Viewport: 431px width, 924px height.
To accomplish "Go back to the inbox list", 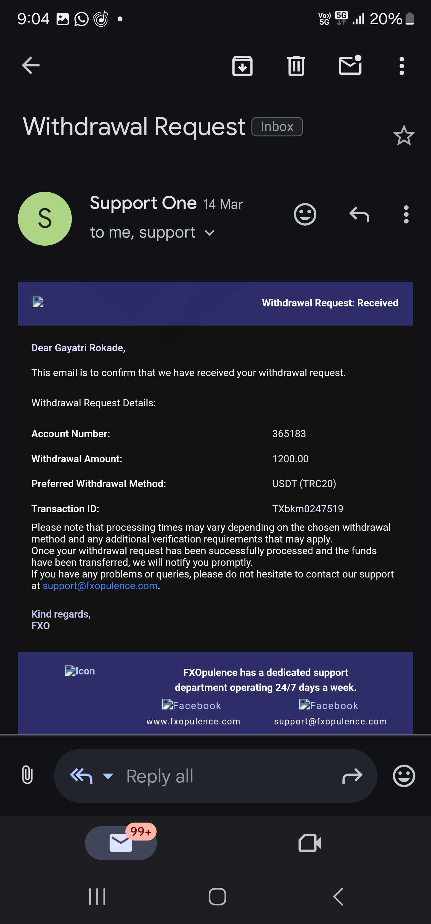I will coord(31,66).
